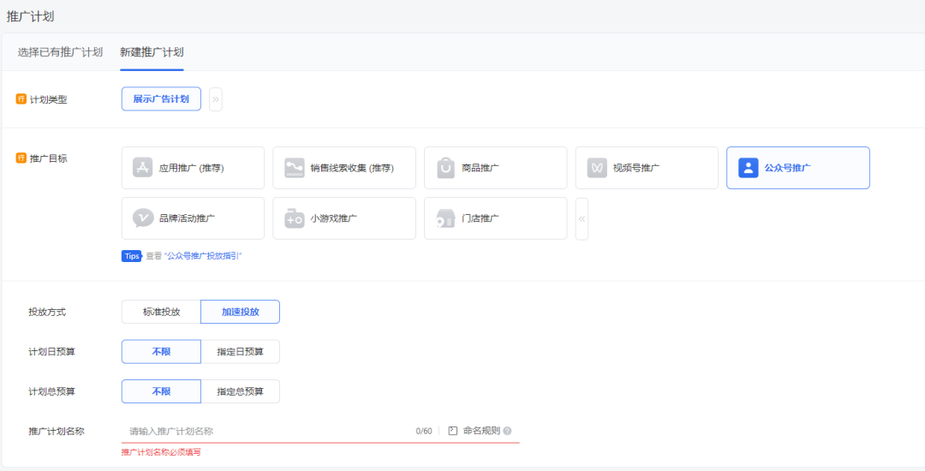925x471 pixels.
Task: Select 加速投放 delivery mode
Action: click(x=240, y=312)
